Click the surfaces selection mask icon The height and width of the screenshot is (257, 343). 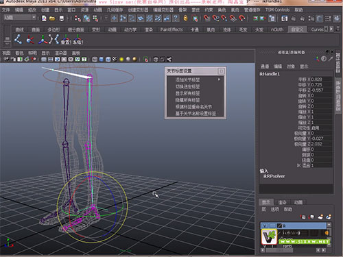tap(141, 19)
